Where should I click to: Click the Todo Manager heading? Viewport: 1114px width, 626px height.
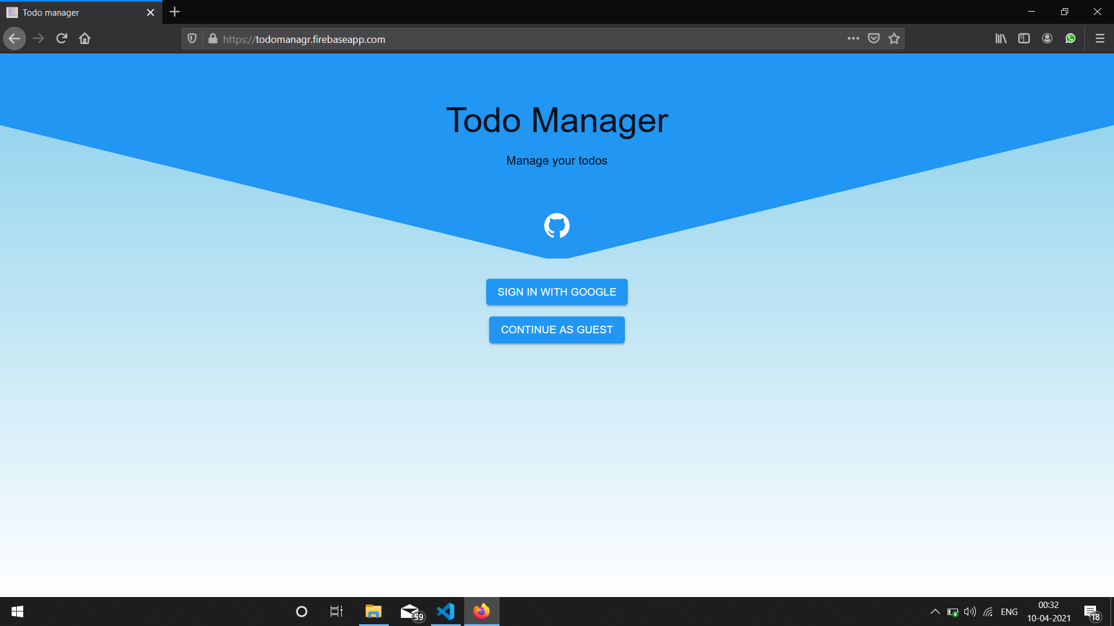tap(556, 121)
